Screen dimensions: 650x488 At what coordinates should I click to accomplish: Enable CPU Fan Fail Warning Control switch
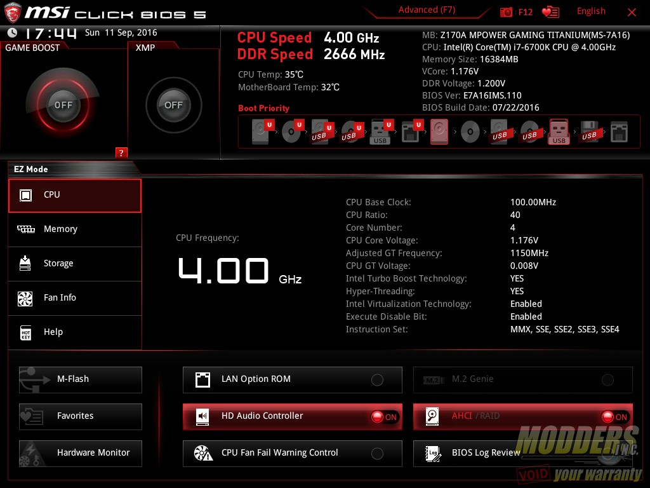(377, 454)
